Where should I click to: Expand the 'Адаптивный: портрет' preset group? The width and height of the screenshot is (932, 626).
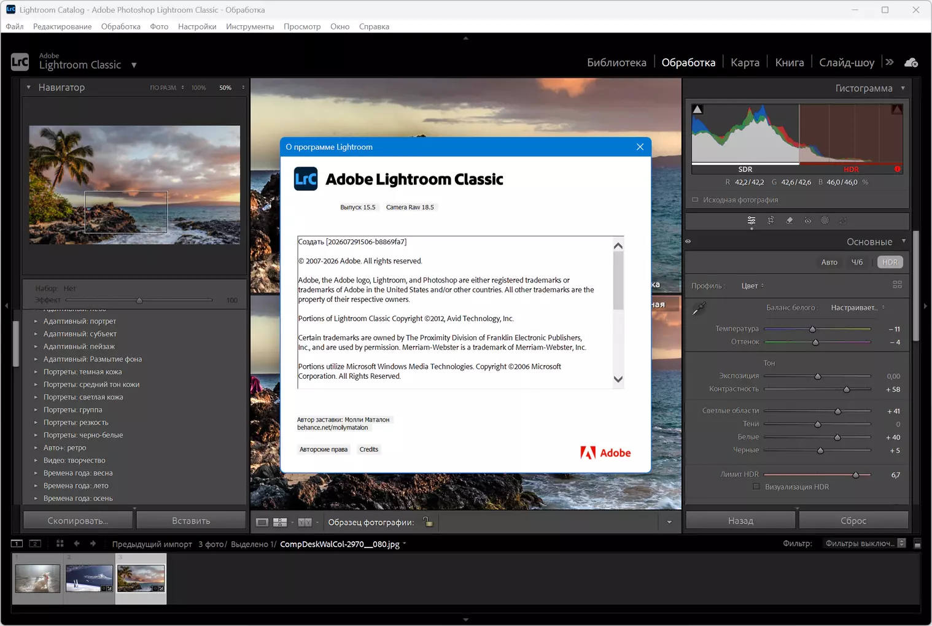pyautogui.click(x=36, y=321)
